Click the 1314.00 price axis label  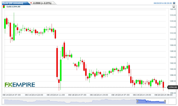click(x=173, y=27)
